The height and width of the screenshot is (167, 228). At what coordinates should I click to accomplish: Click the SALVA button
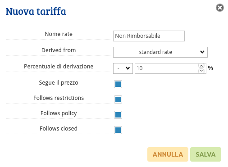[x=205, y=154]
